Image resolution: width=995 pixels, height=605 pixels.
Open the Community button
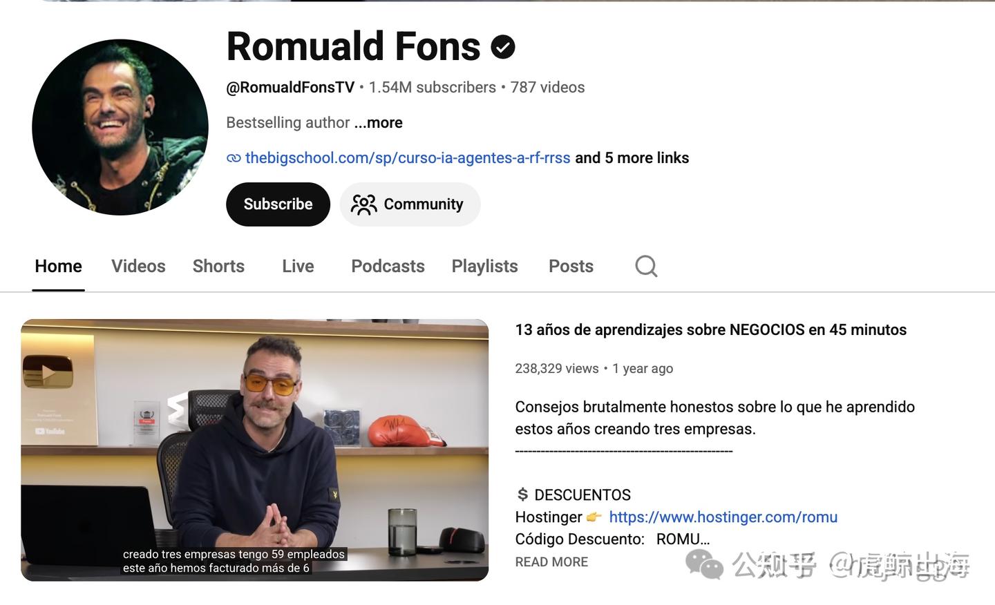click(410, 204)
